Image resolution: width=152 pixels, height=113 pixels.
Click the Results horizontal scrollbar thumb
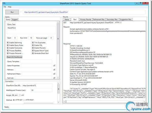pyautogui.click(x=66, y=102)
